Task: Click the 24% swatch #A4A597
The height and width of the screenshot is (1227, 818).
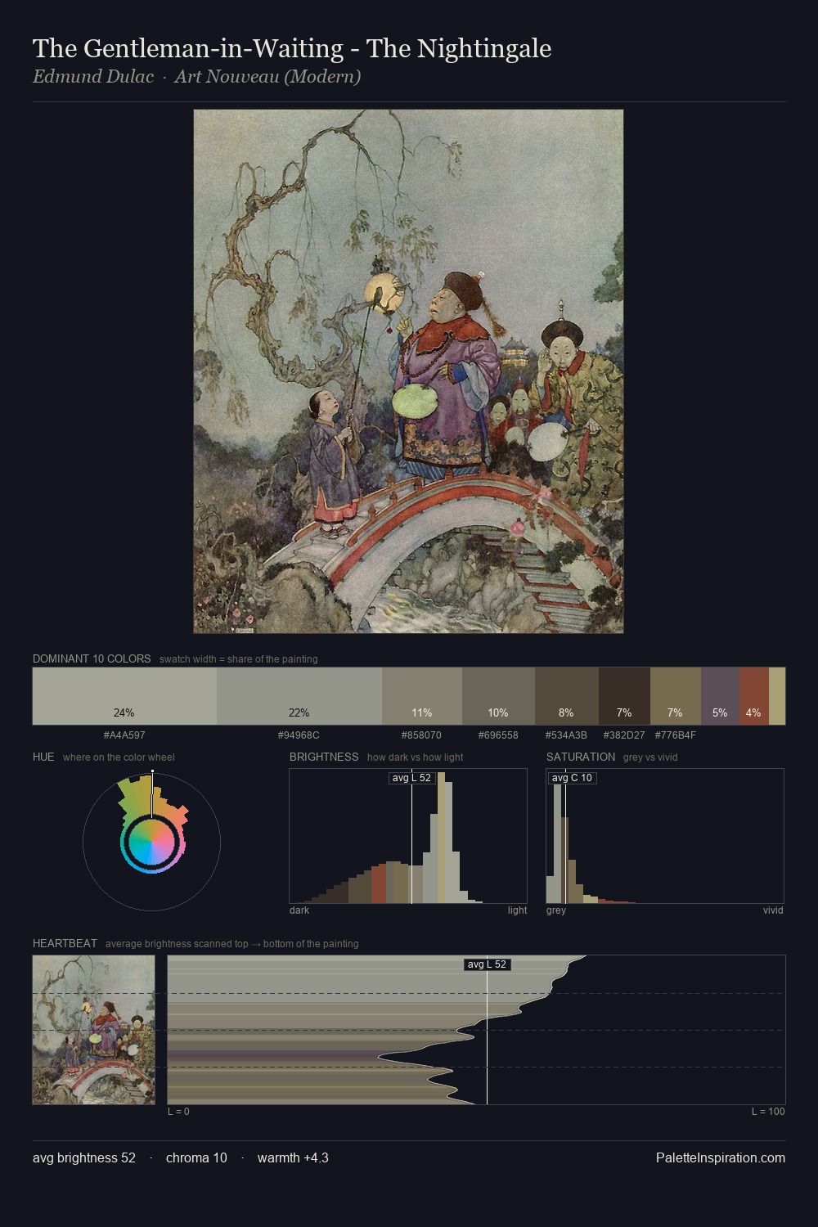Action: pos(124,696)
